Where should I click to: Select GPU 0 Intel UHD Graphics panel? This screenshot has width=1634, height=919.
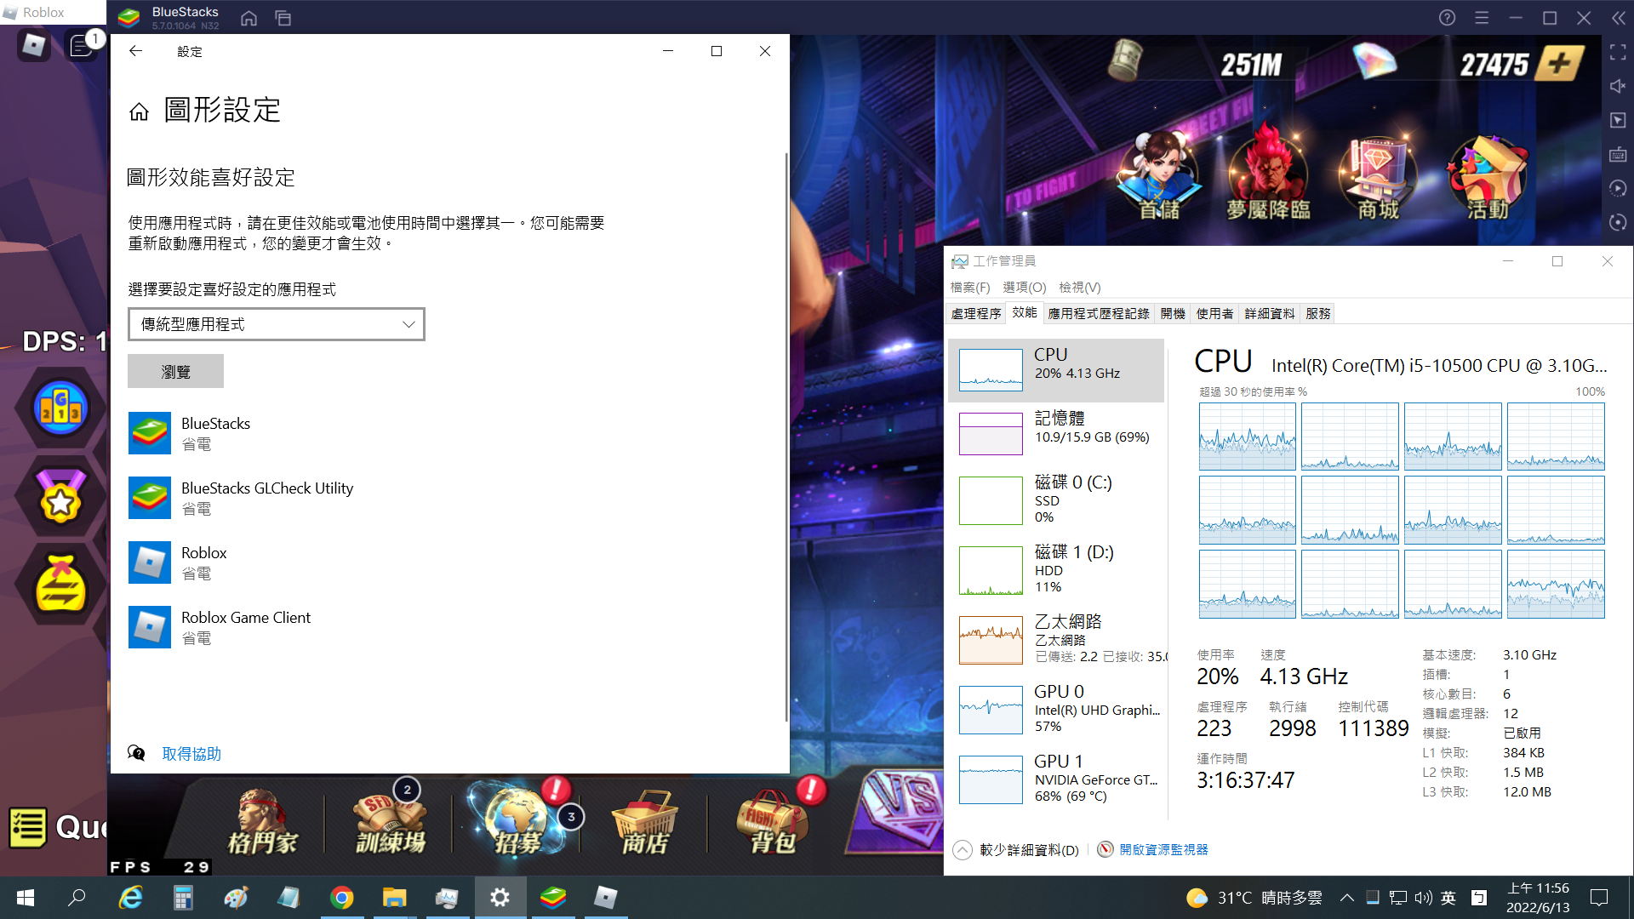[x=1056, y=711]
